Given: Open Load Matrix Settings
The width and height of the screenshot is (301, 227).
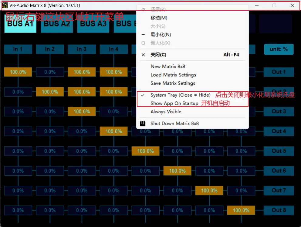Looking at the screenshot, I should coord(173,75).
